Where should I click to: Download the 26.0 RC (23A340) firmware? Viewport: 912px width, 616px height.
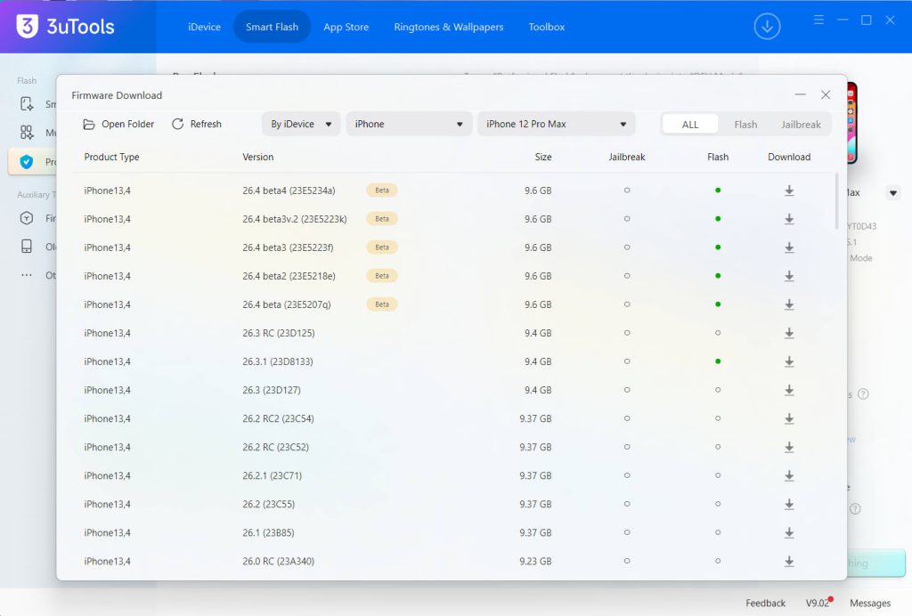coord(789,561)
